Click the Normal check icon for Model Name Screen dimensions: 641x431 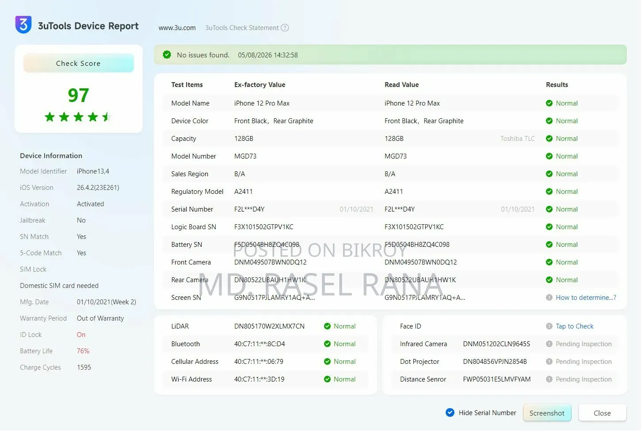tap(549, 103)
